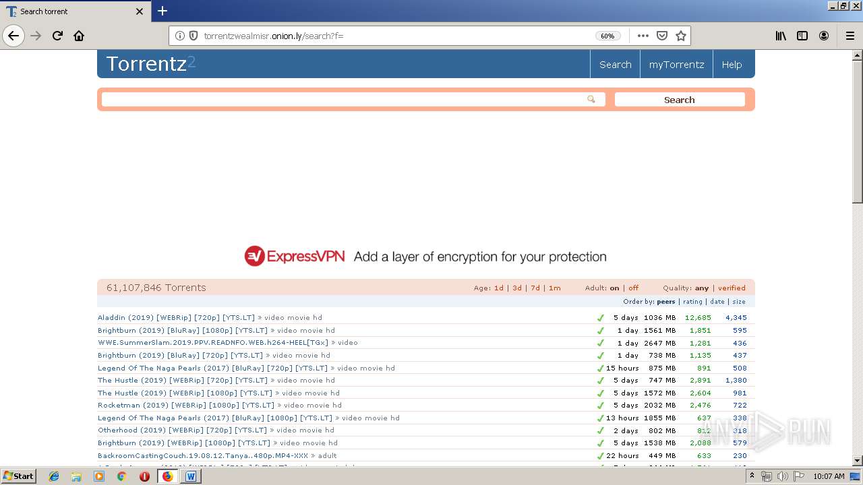This screenshot has height=485, width=863.
Task: Open The Hustle (2019) WEBRip 720p
Action: tap(183, 380)
